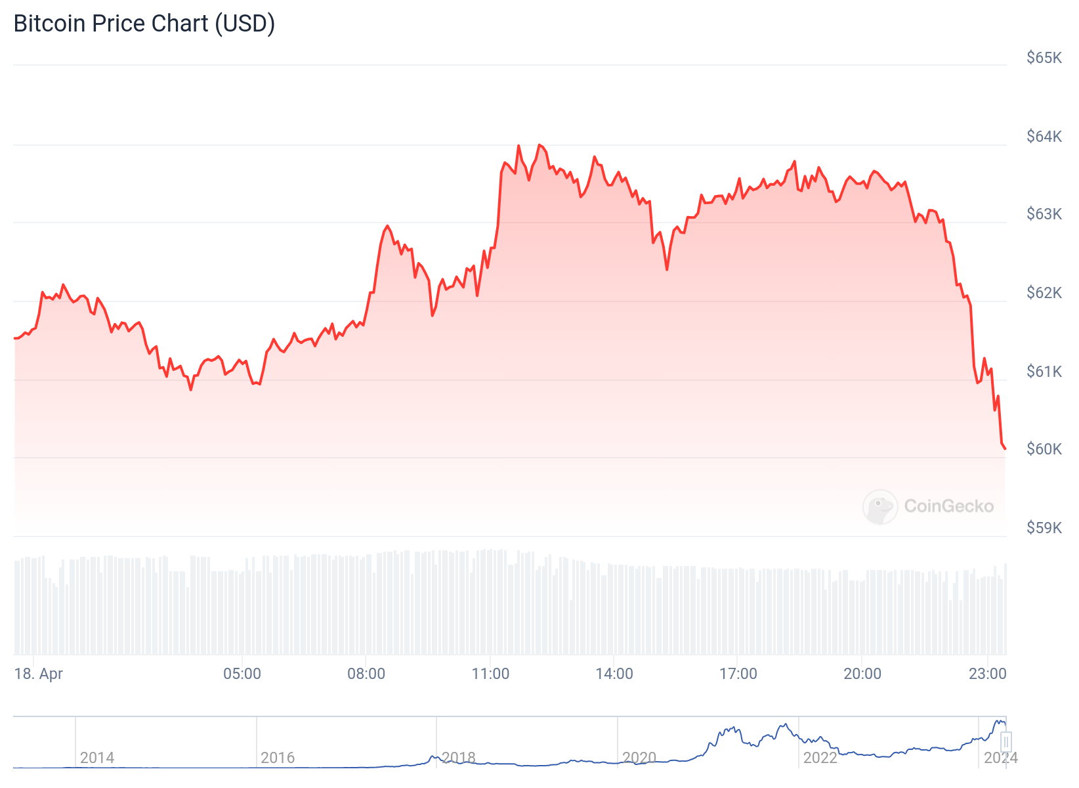
Task: Click the 17:00 time axis label
Action: pos(738,674)
